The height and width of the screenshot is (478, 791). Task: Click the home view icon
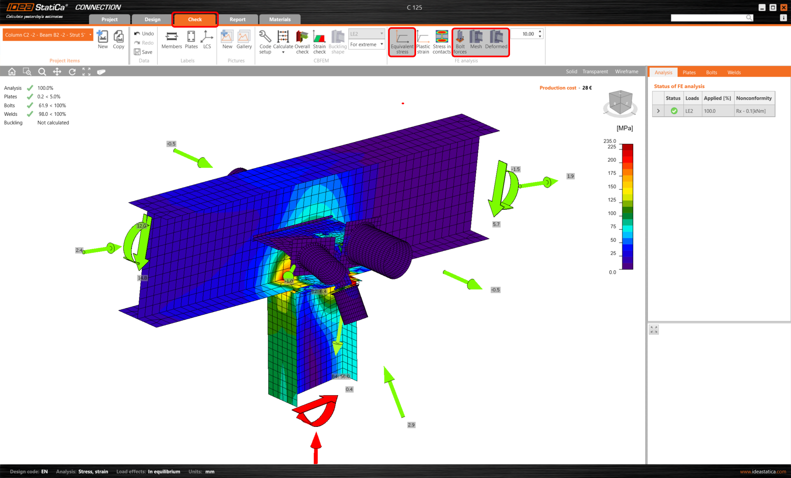pyautogui.click(x=12, y=72)
